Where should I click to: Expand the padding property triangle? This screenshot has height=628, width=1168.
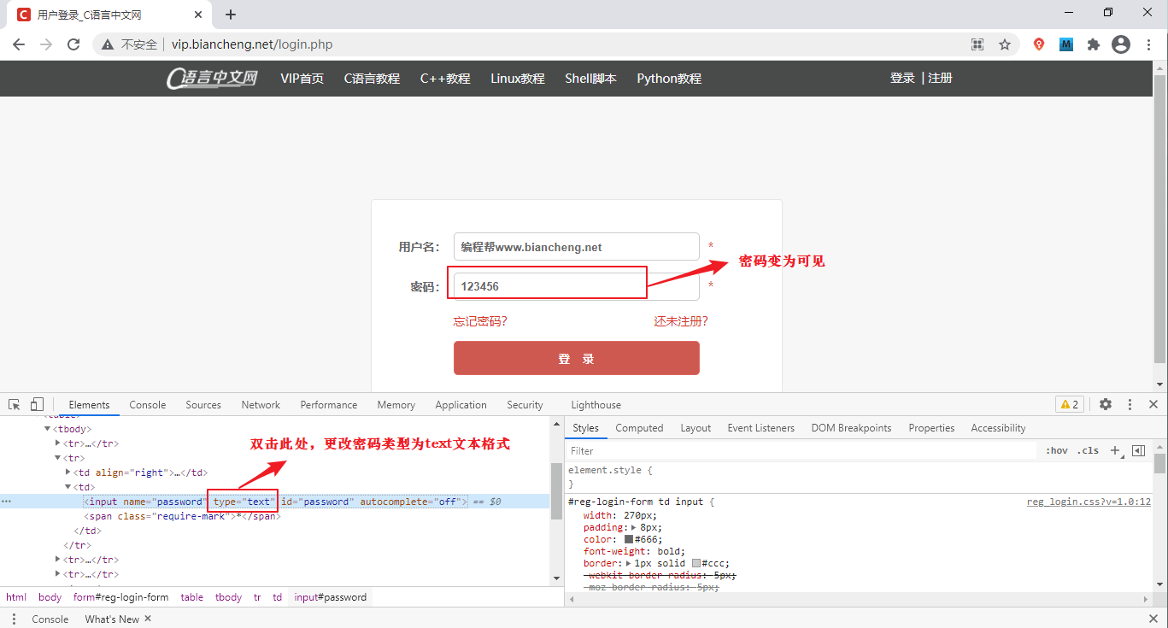coord(633,527)
